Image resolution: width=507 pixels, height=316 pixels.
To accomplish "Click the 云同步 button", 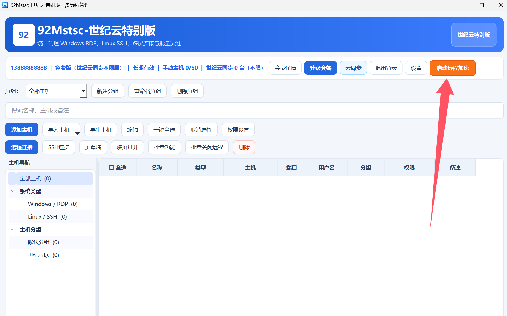I will tap(353, 68).
